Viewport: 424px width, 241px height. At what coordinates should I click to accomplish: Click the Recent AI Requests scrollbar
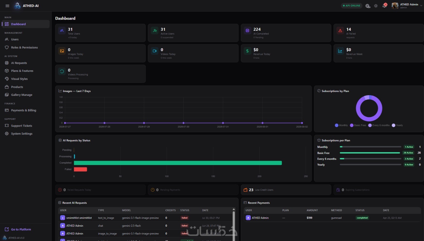[234, 224]
